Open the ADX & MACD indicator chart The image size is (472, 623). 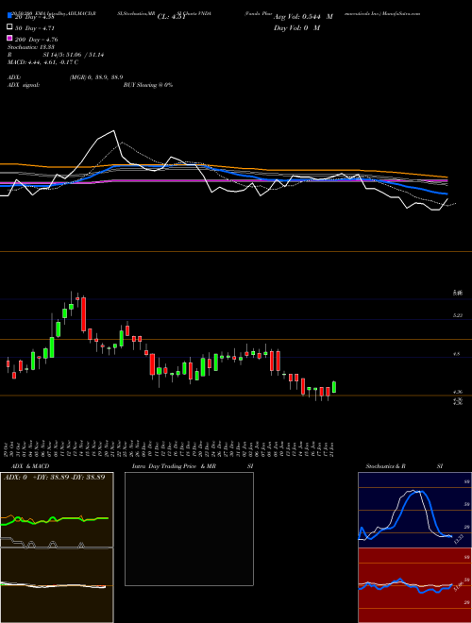(x=57, y=547)
